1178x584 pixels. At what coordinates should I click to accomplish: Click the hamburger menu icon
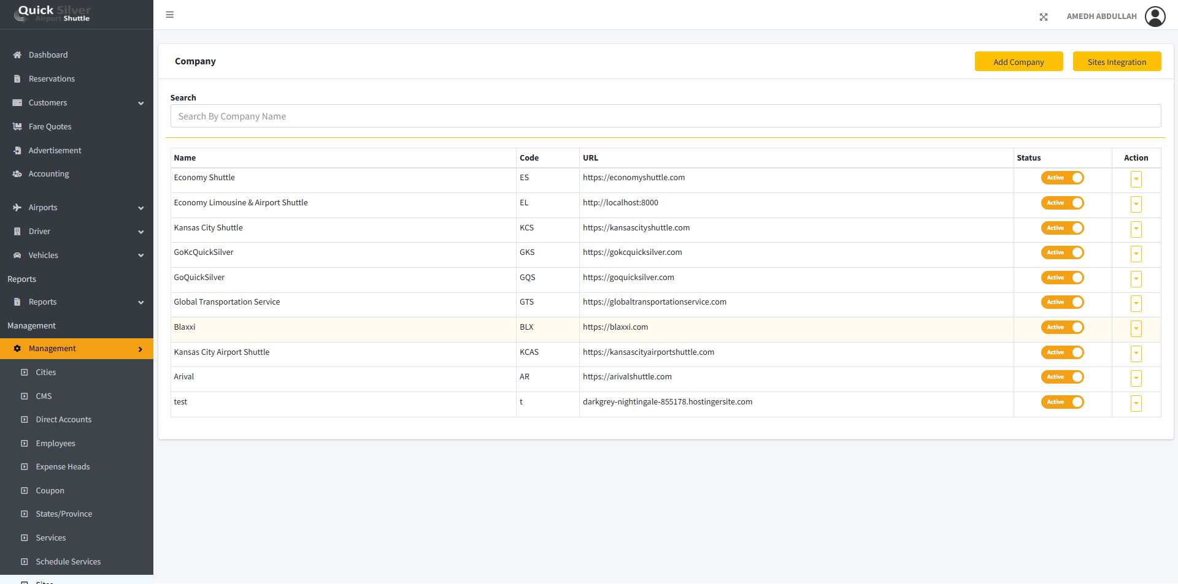coord(170,15)
